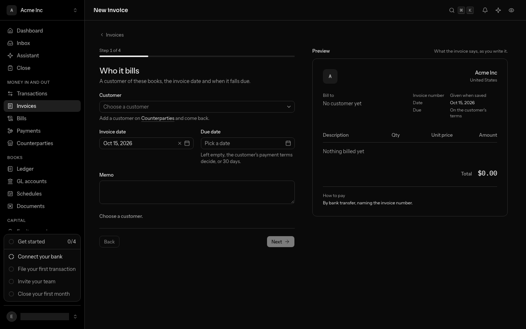The image size is (526, 329).
Task: Toggle the Get started checklist circle
Action: click(x=11, y=242)
